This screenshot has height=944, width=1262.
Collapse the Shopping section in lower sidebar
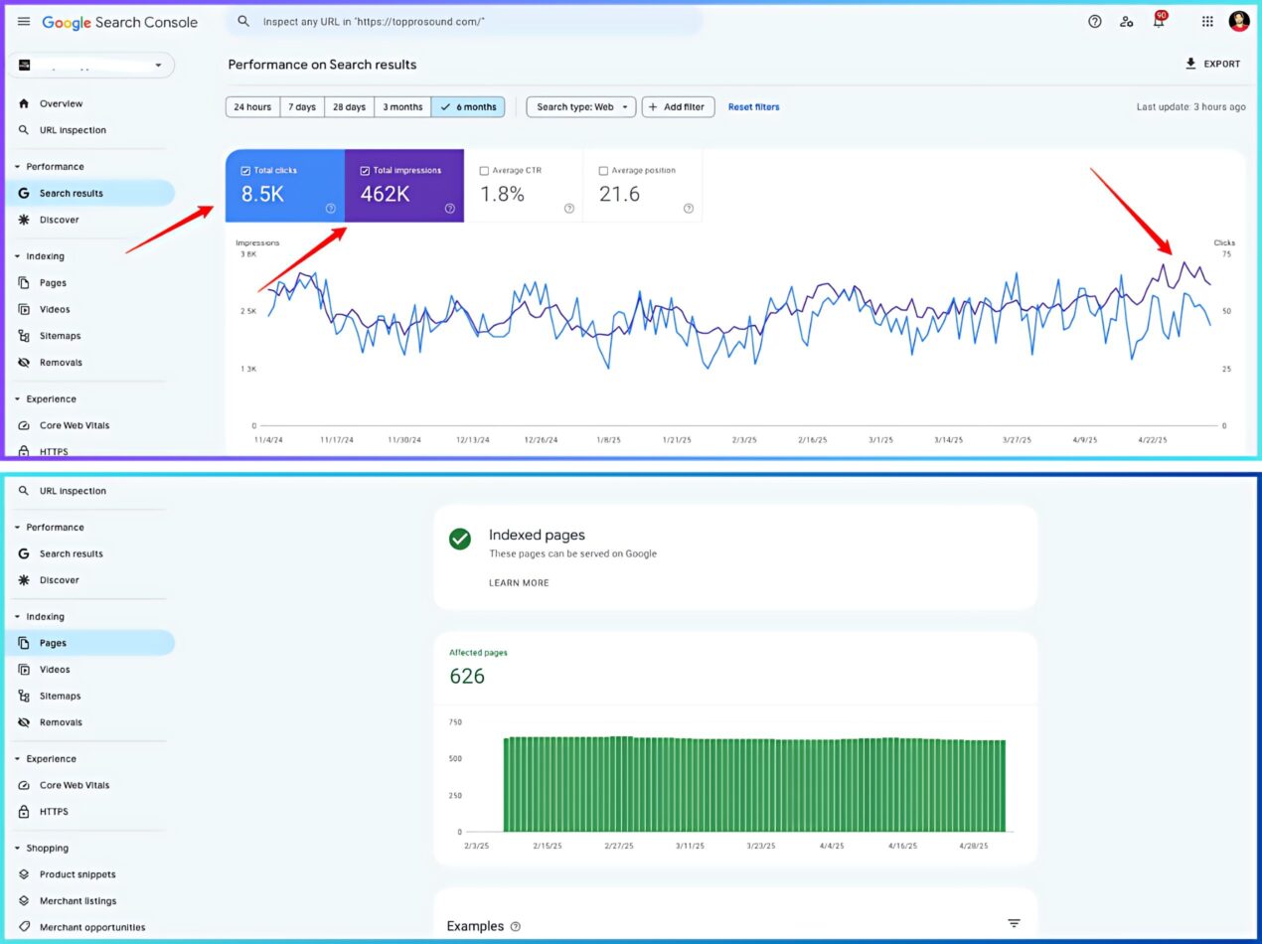pos(18,849)
